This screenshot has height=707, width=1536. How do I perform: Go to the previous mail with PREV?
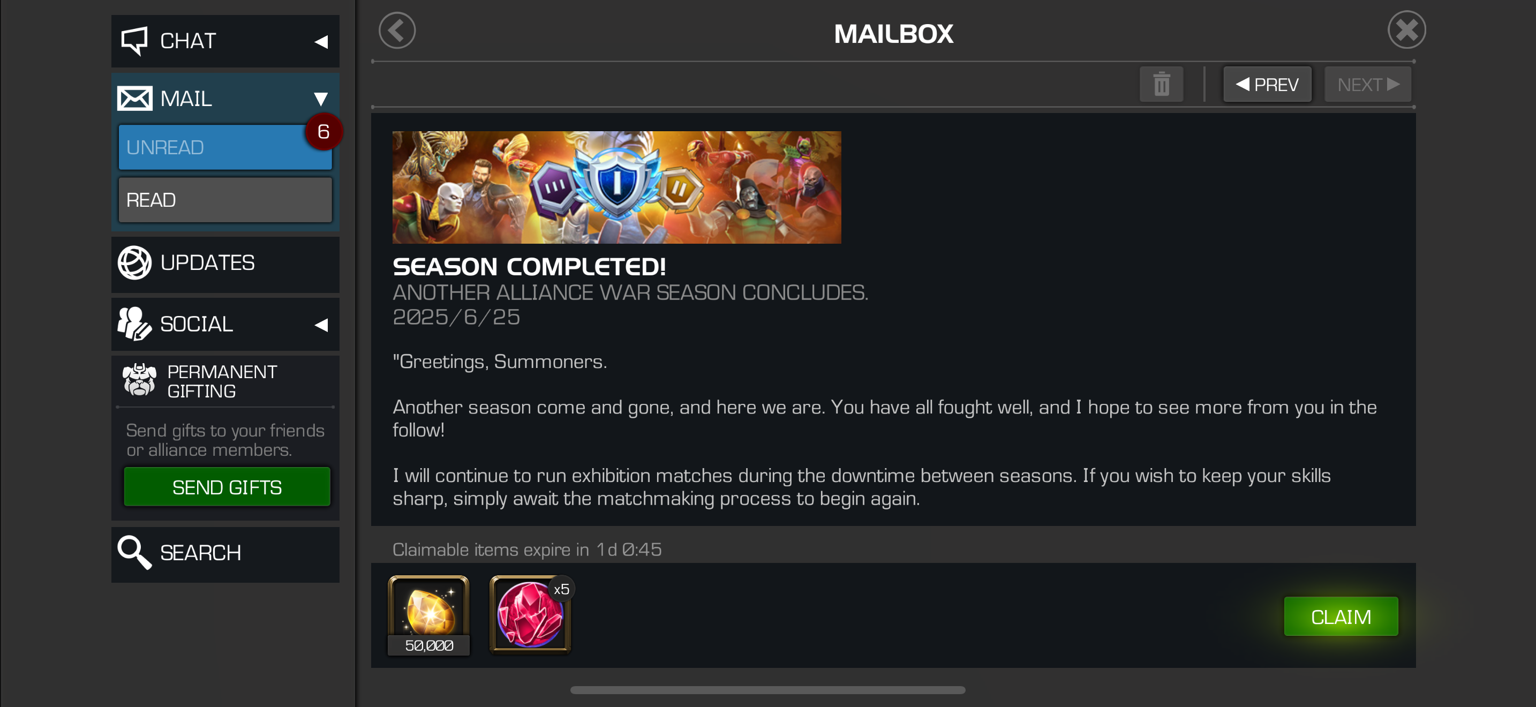(x=1267, y=84)
